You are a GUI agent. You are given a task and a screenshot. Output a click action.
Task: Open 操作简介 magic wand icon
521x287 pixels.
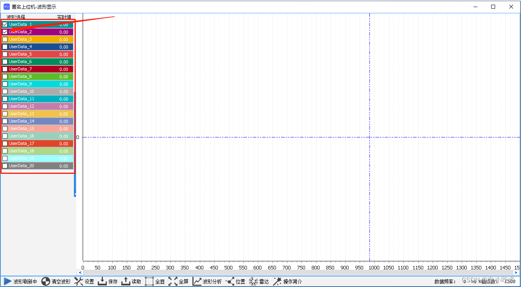(x=277, y=281)
